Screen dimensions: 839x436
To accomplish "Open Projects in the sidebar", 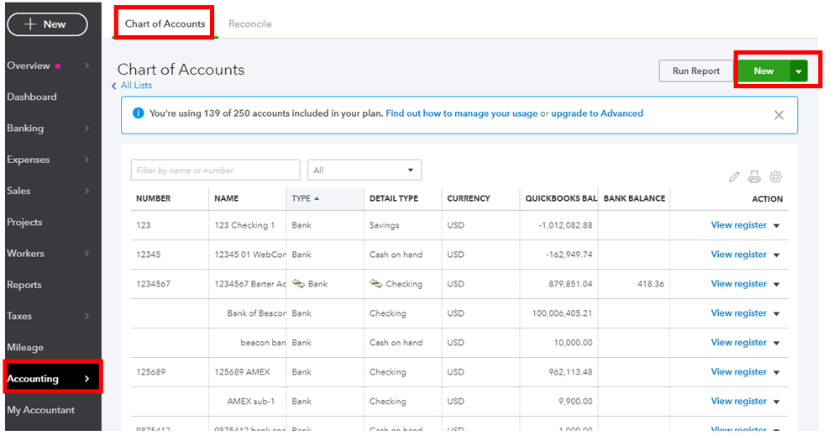I will point(24,222).
